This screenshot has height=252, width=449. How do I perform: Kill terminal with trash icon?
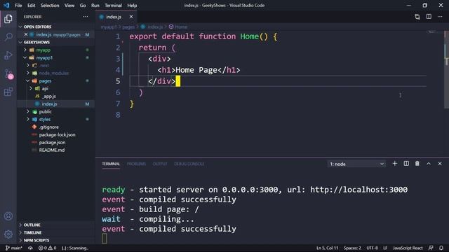coord(417,163)
